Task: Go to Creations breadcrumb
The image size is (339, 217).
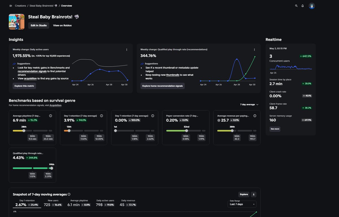Action: 20,6
